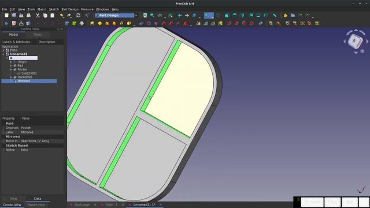This screenshot has height=208, width=370.
Task: Switch to Right view icon
Action: coord(242,16)
